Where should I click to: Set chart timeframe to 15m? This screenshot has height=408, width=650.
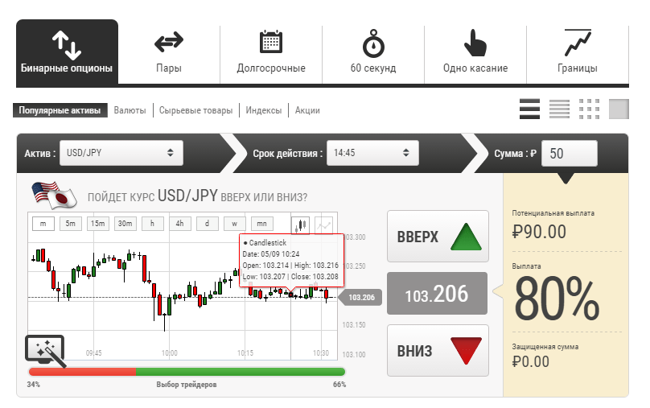point(98,224)
